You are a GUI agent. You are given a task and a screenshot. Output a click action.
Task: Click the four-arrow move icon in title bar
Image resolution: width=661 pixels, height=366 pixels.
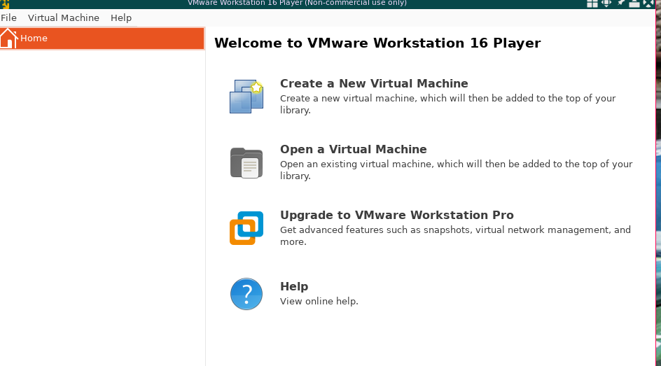[606, 3]
